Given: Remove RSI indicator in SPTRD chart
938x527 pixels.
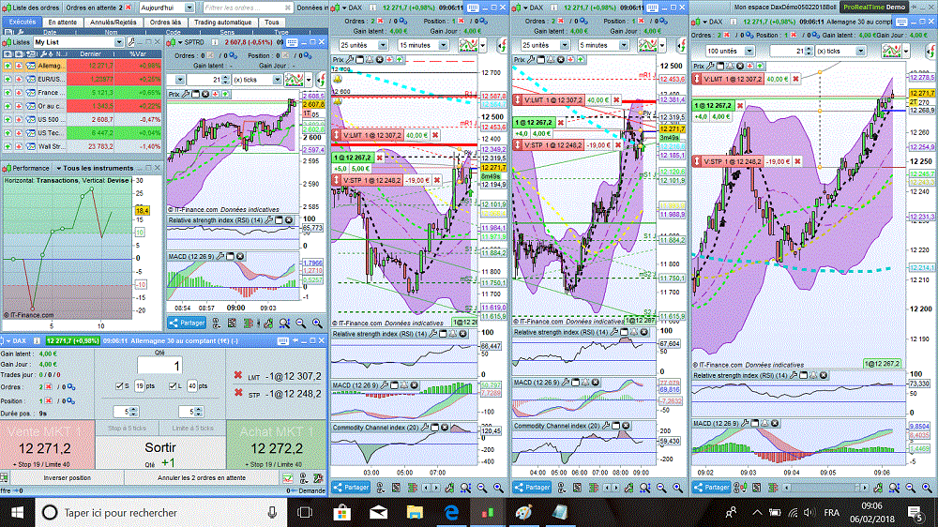Looking at the screenshot, I should pyautogui.click(x=289, y=220).
